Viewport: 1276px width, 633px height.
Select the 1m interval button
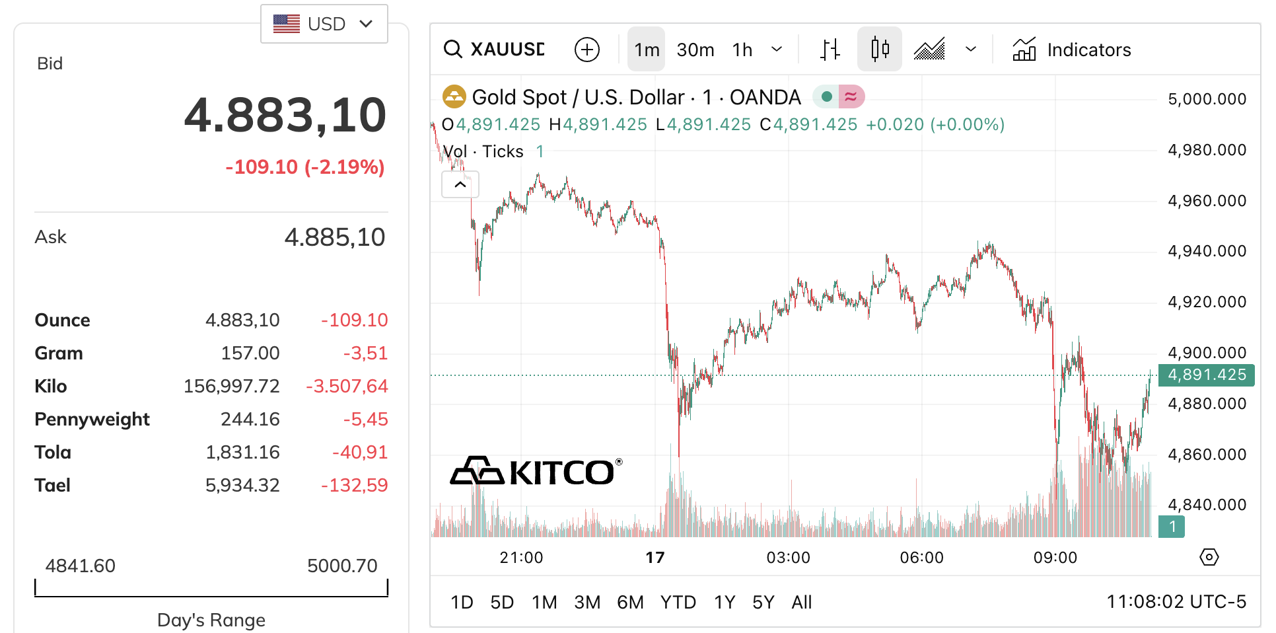647,50
